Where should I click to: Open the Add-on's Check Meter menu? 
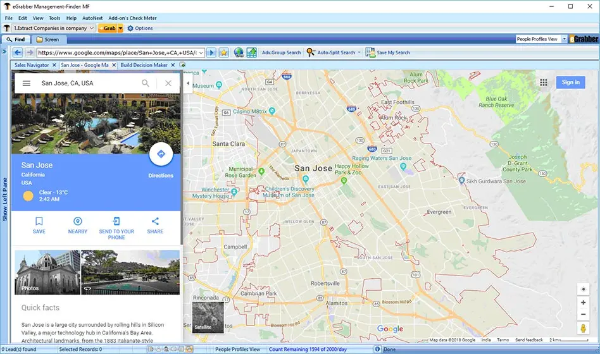132,18
